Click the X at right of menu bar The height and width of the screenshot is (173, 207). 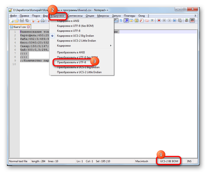[195, 16]
